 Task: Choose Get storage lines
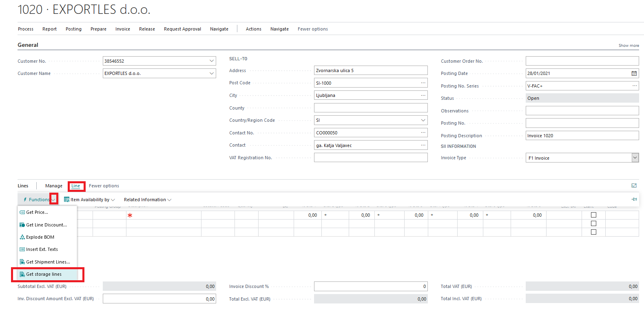pos(47,274)
